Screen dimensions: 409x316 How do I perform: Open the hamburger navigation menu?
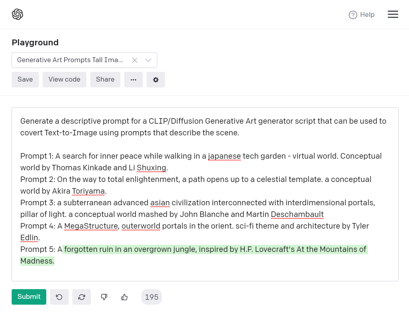pos(393,14)
